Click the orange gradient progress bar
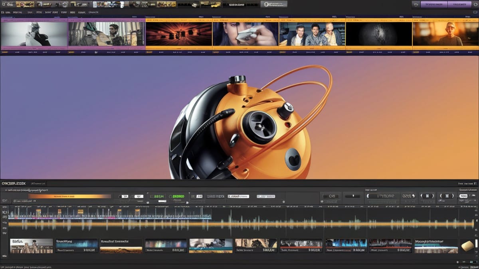This screenshot has height=269, width=479. coord(69,196)
